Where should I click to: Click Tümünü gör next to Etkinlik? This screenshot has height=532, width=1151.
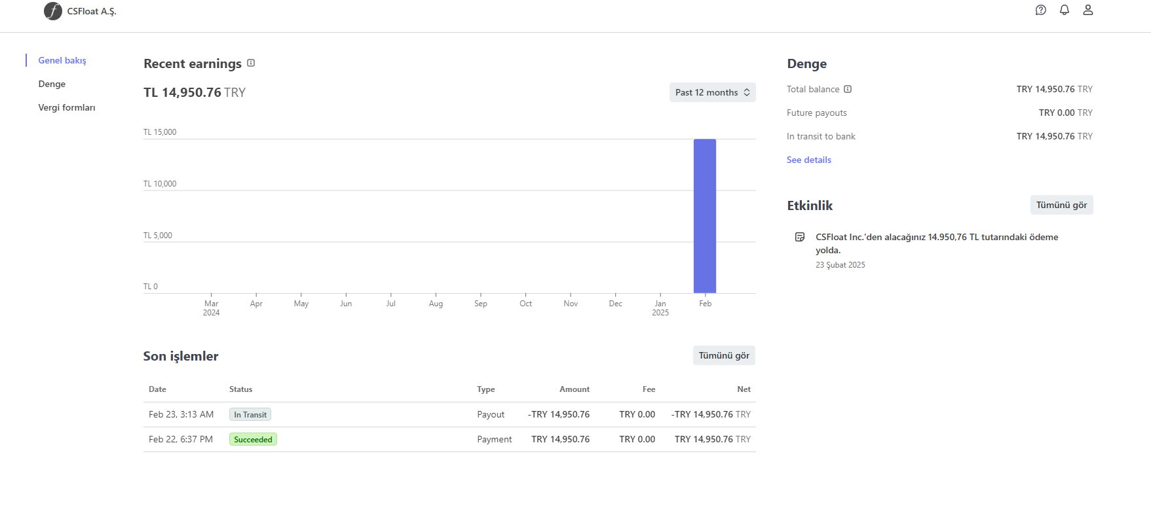point(1061,205)
